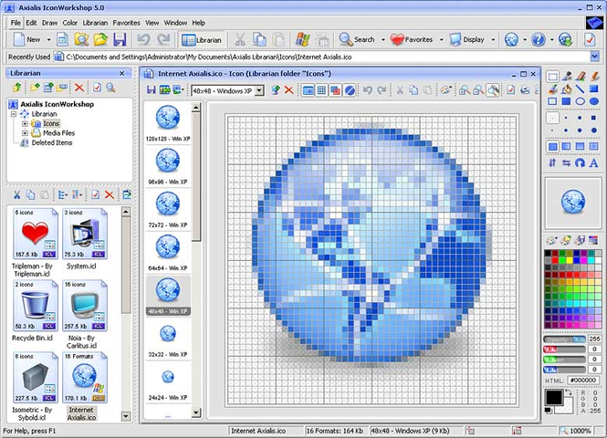Click the black foreground color swatch
607x438 pixels.
click(x=554, y=397)
